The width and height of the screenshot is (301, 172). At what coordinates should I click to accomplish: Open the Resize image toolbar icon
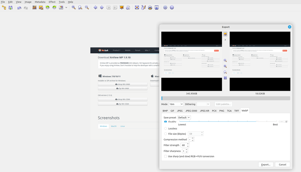coord(41,8)
